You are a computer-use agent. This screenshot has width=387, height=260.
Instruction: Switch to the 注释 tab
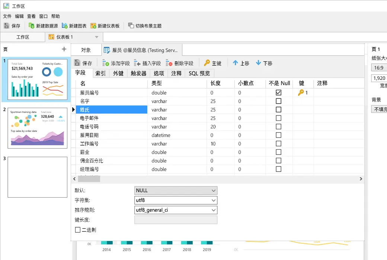click(x=176, y=73)
